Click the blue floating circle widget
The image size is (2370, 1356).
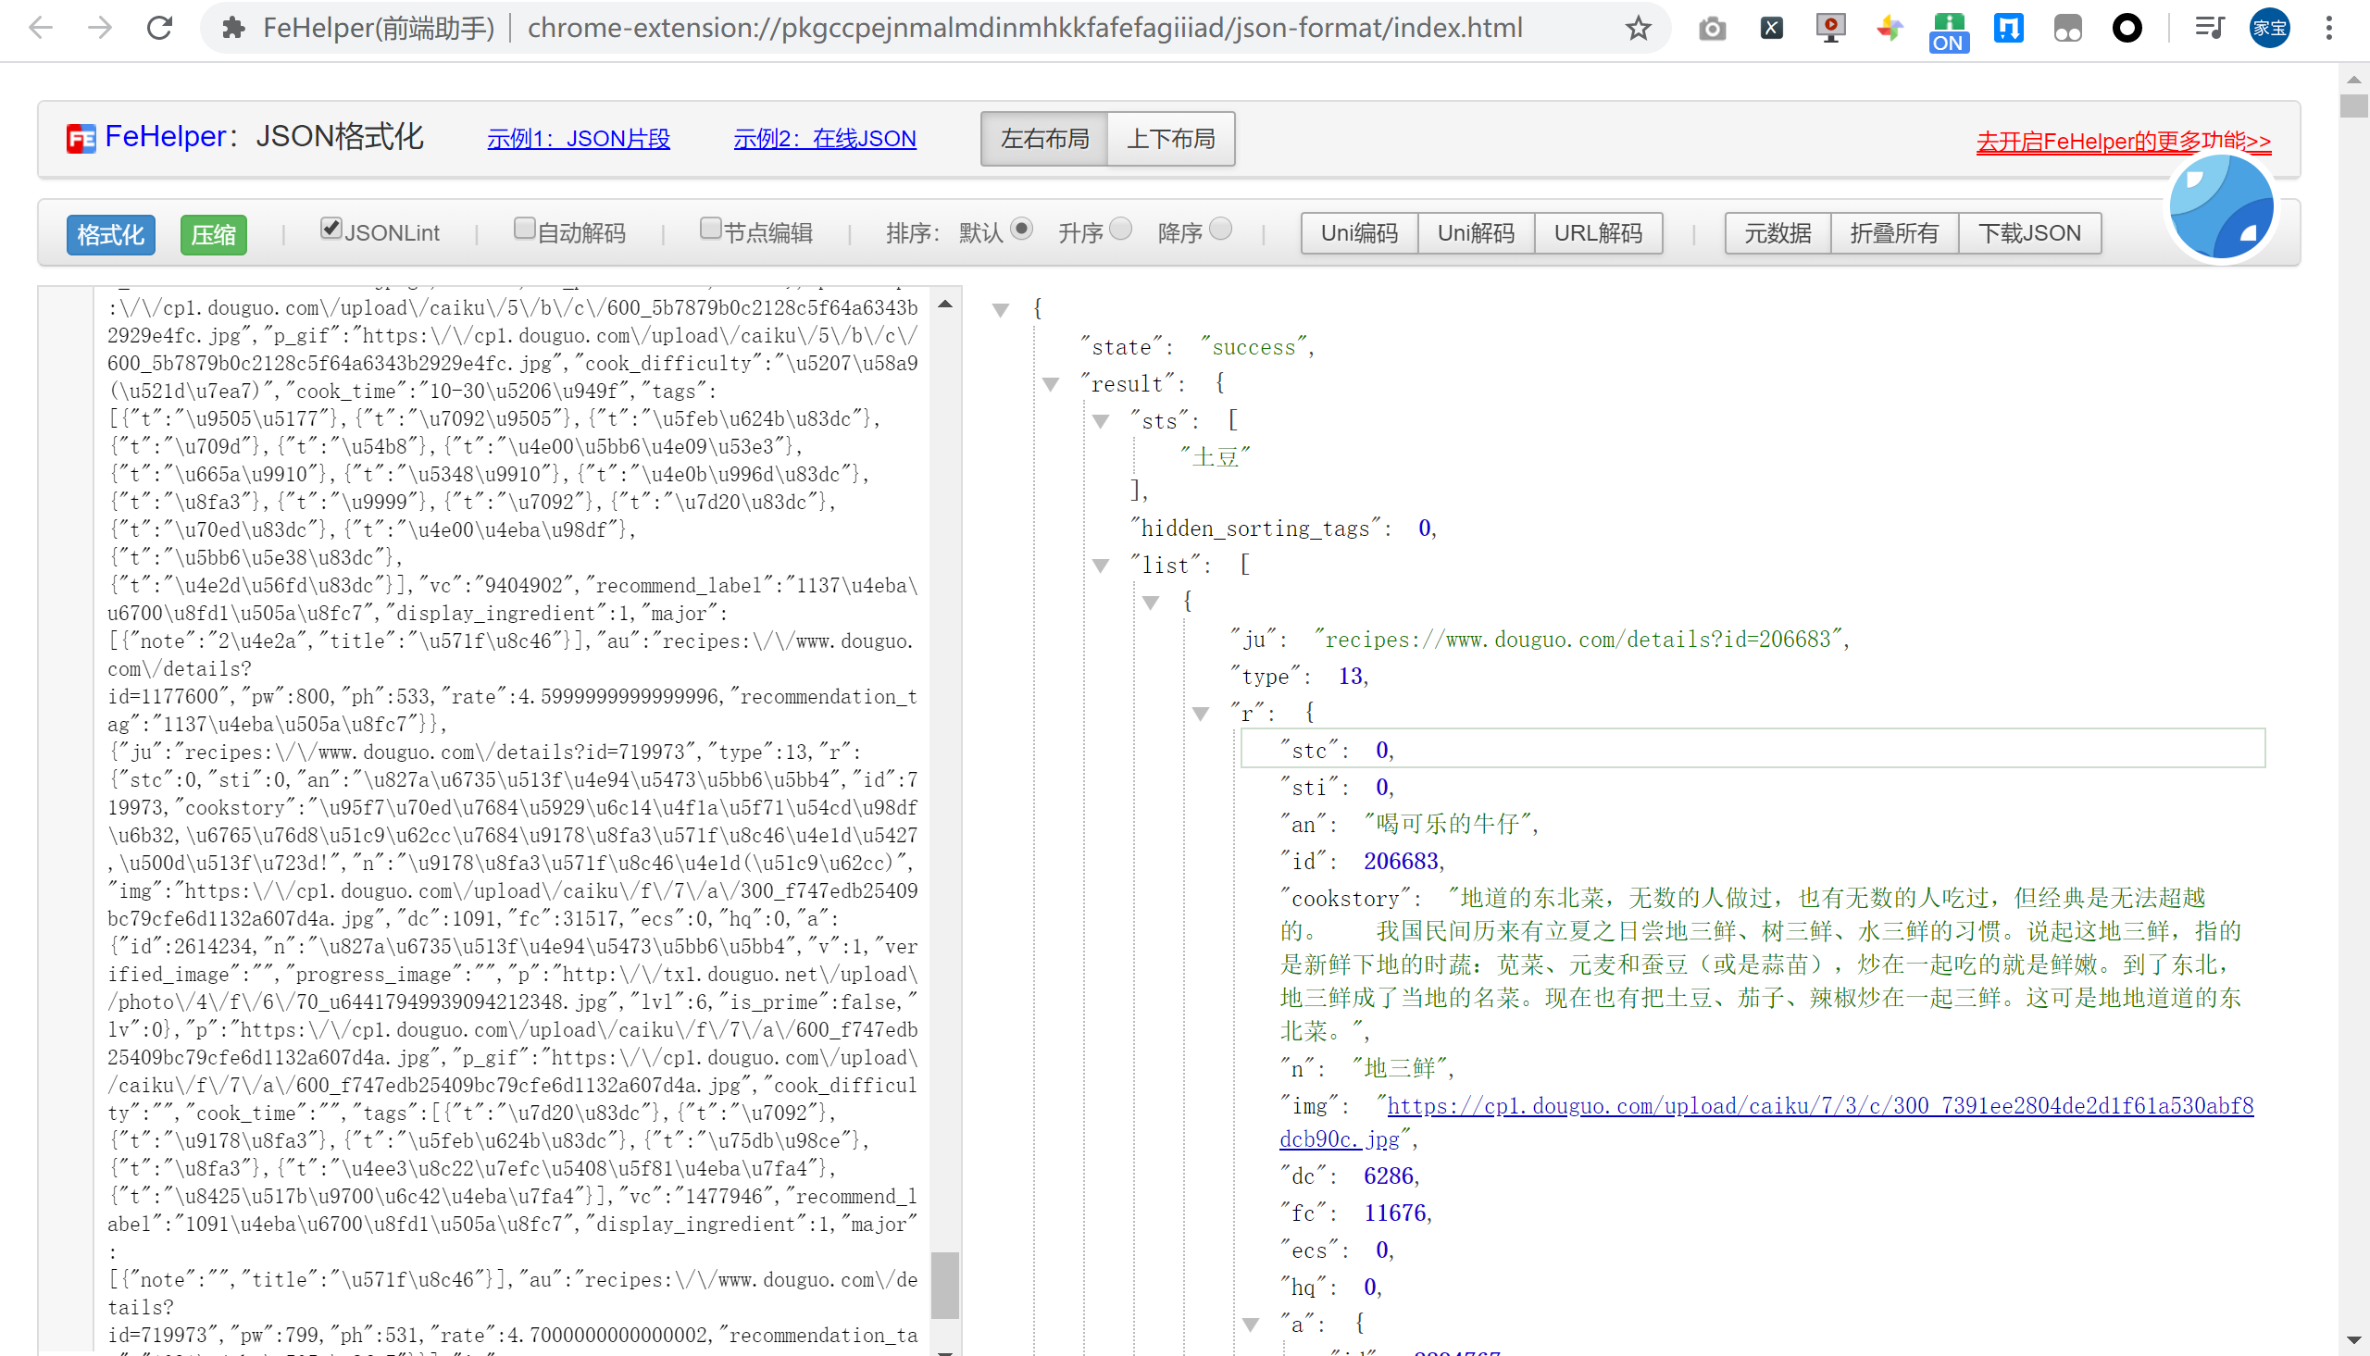(x=2222, y=206)
